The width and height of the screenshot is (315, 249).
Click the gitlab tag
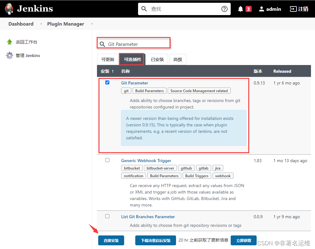click(x=204, y=168)
